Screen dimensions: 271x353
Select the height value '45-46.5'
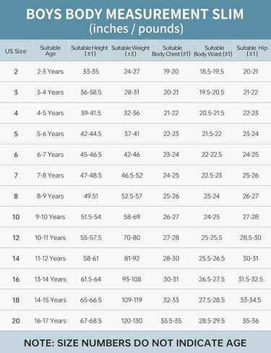tap(91, 155)
